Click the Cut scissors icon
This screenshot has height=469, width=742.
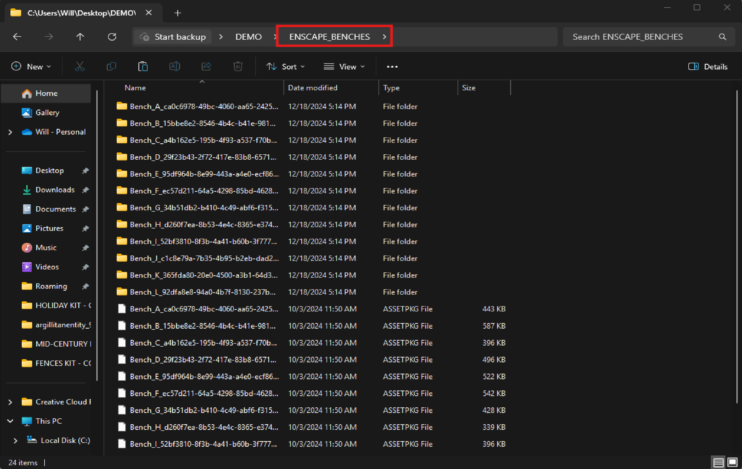tap(80, 66)
